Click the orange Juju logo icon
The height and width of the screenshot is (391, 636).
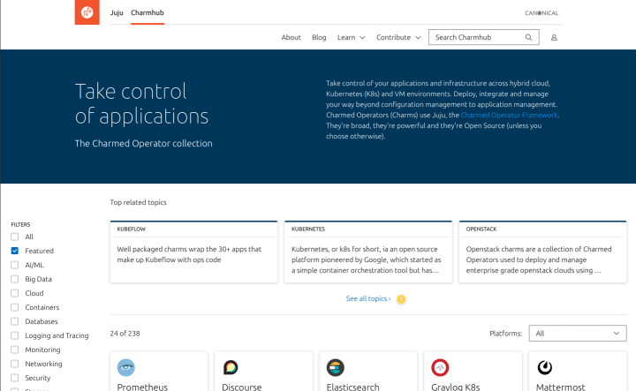[x=87, y=12]
